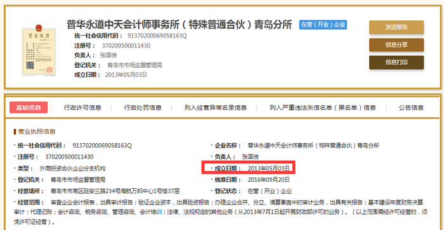The width and height of the screenshot is (444, 230).
Task: Click 成立日期 value in license info section
Action: click(269, 169)
